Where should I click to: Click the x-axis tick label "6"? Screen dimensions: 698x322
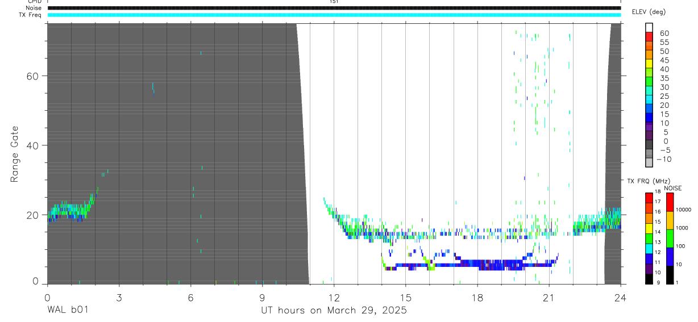coord(190,297)
